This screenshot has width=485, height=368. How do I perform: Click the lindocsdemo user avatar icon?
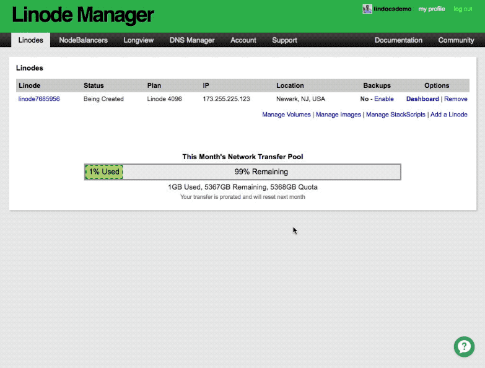point(367,9)
